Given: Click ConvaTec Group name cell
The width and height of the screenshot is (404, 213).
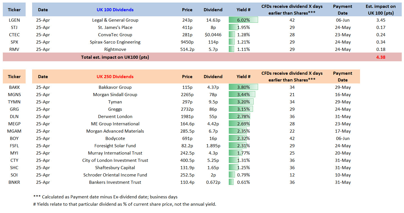Looking at the screenshot, I should pyautogui.click(x=115, y=35).
